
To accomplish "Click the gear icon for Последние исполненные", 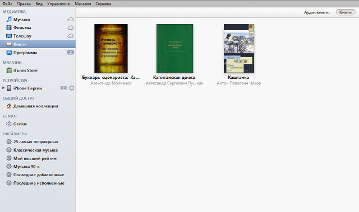I will (9, 183).
